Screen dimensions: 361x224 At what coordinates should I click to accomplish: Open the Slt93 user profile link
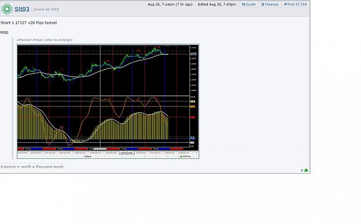tap(22, 9)
